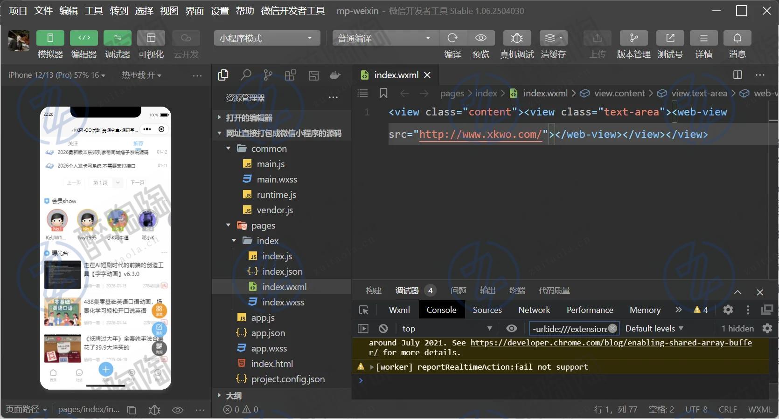
Task: Open the search icon in the sidebar
Action: point(246,75)
